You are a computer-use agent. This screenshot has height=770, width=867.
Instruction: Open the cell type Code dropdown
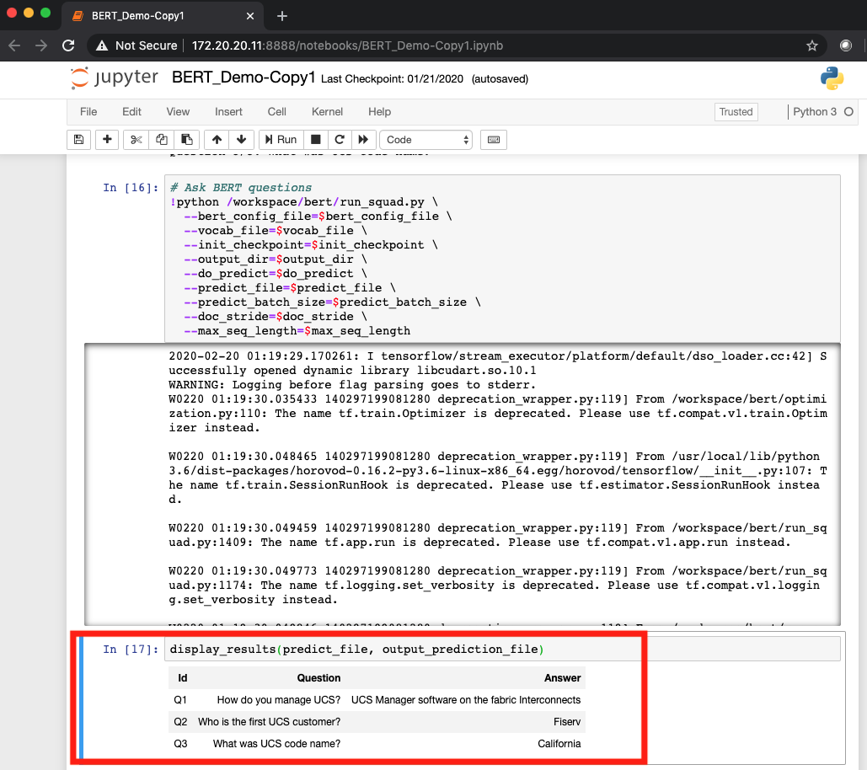[427, 139]
